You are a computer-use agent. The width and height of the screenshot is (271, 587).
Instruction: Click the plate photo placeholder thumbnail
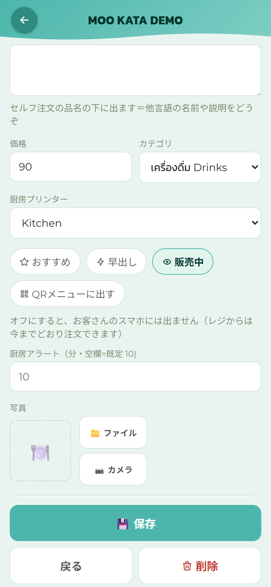[40, 451]
